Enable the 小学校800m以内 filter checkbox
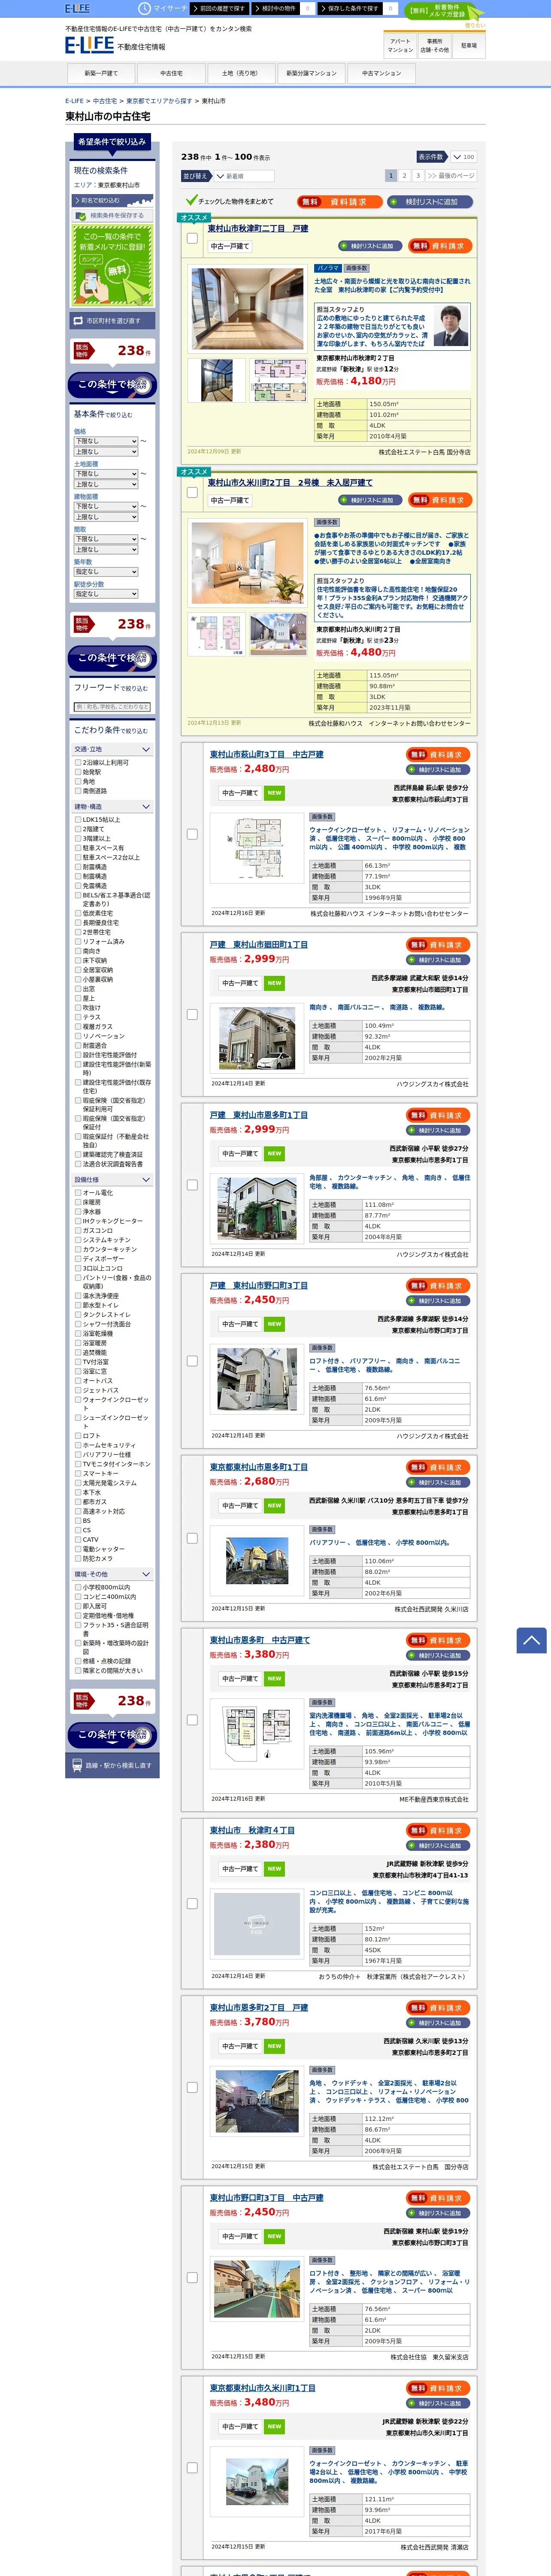 [x=78, y=1587]
